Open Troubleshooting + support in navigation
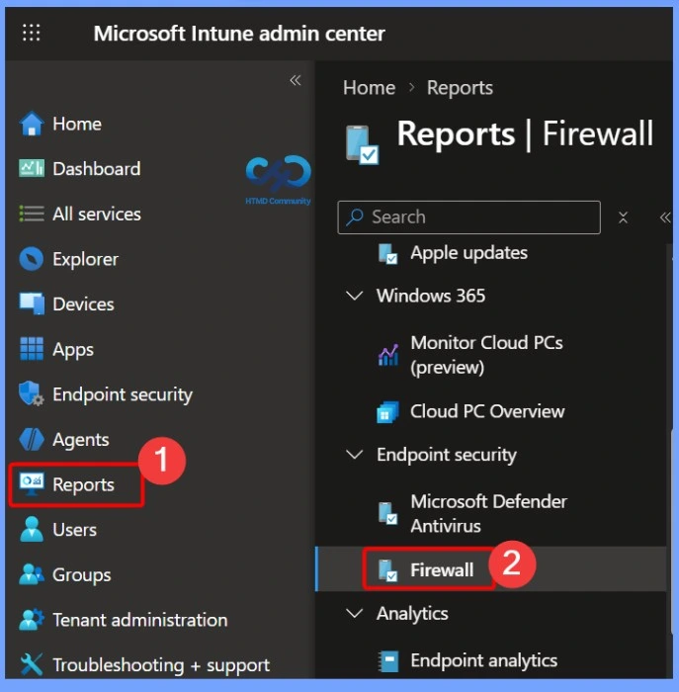679x692 pixels. pos(161,665)
